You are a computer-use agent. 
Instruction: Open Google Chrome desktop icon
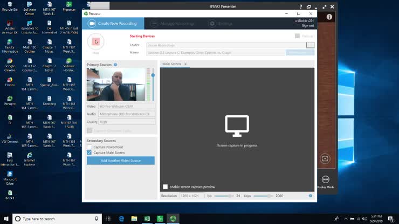coord(10,65)
